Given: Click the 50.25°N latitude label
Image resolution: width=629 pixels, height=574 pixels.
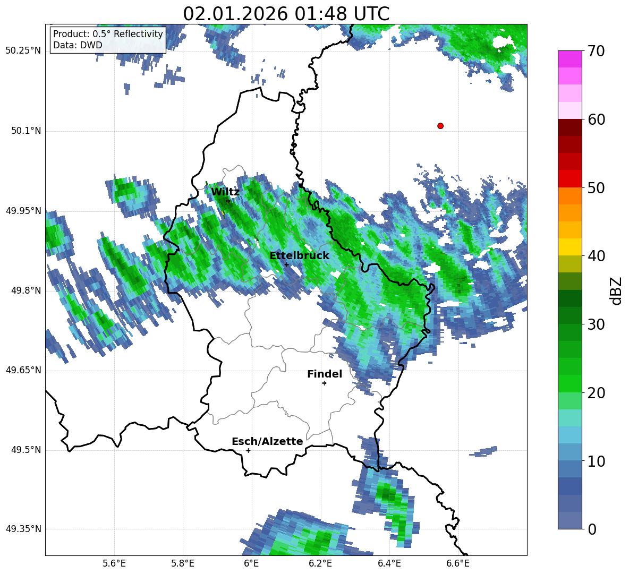Looking at the screenshot, I should 23,51.
